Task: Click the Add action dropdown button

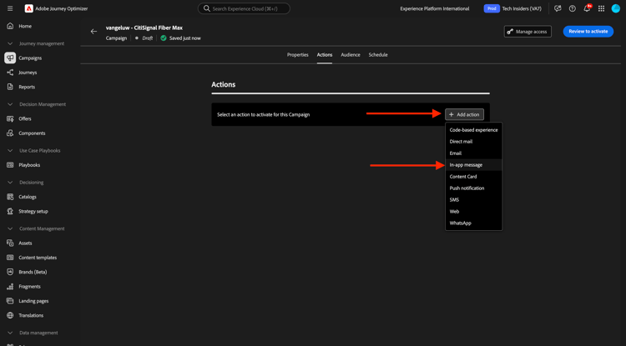Action: coord(464,114)
